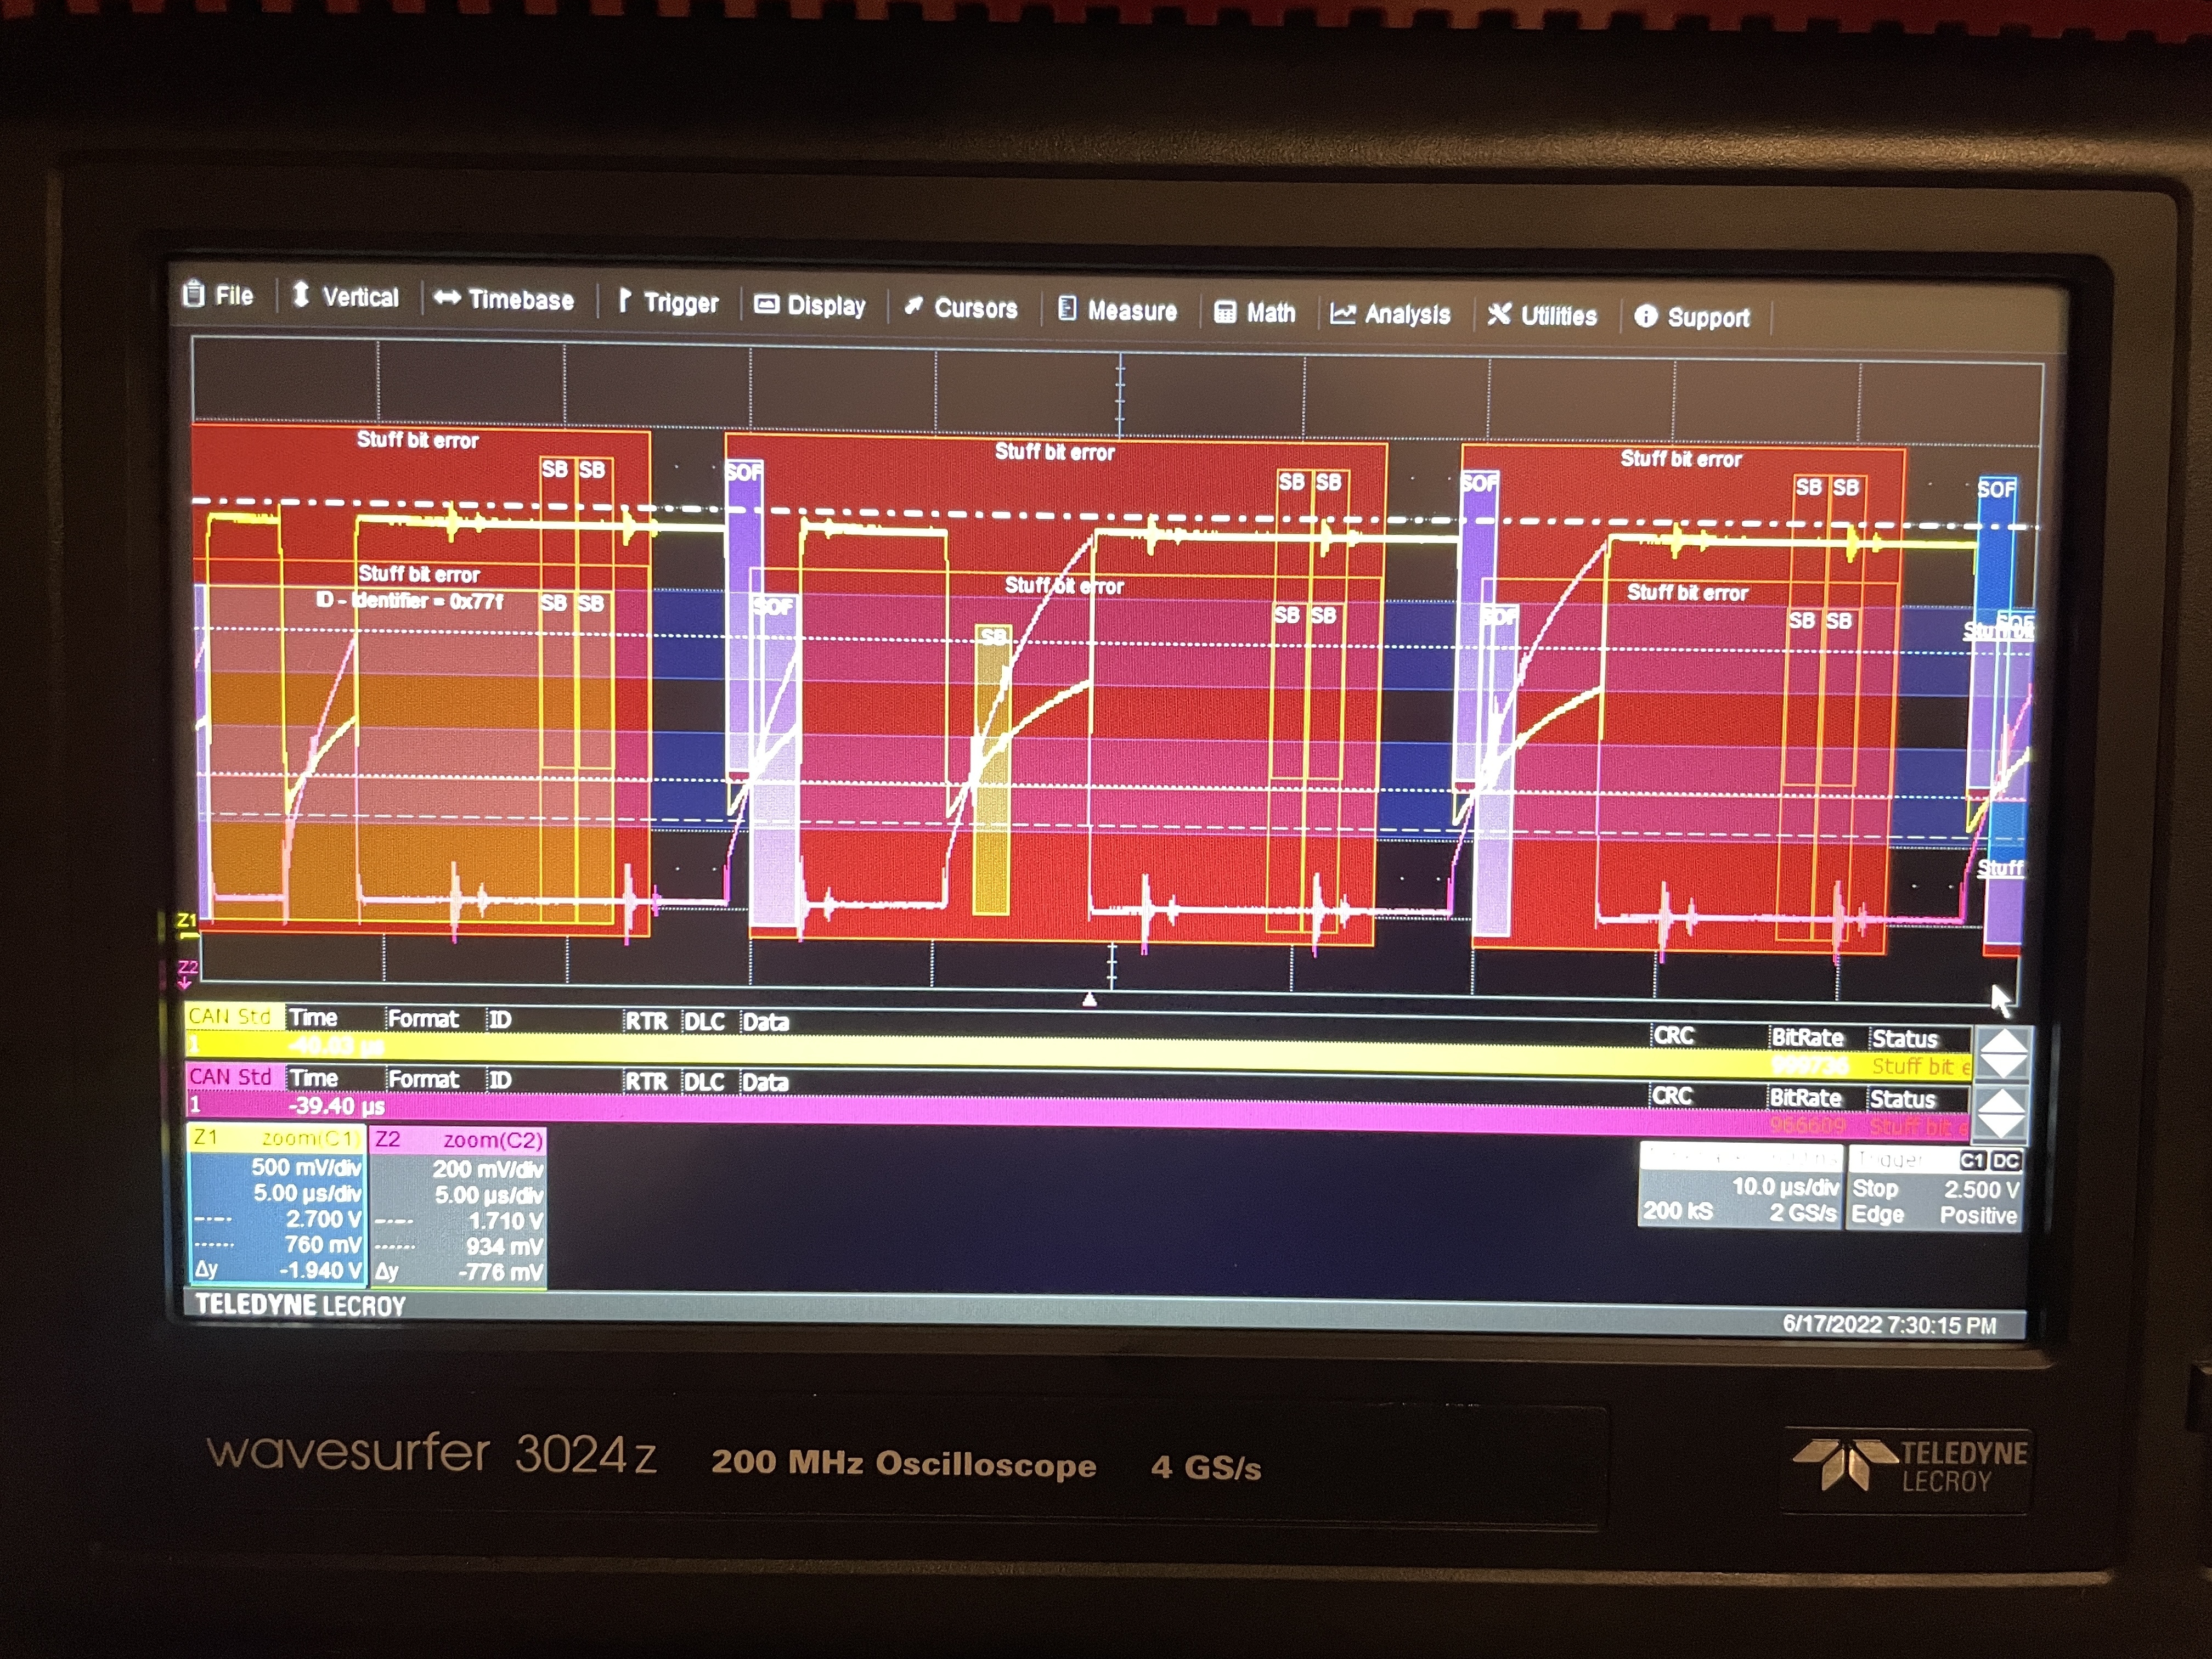Open the Z1 zoom(C1) descriptor box
The image size is (2212, 1659).
click(x=277, y=1205)
